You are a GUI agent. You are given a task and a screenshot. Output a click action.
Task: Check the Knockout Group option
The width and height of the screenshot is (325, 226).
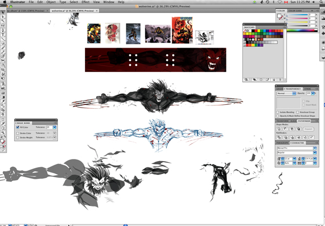point(297,112)
